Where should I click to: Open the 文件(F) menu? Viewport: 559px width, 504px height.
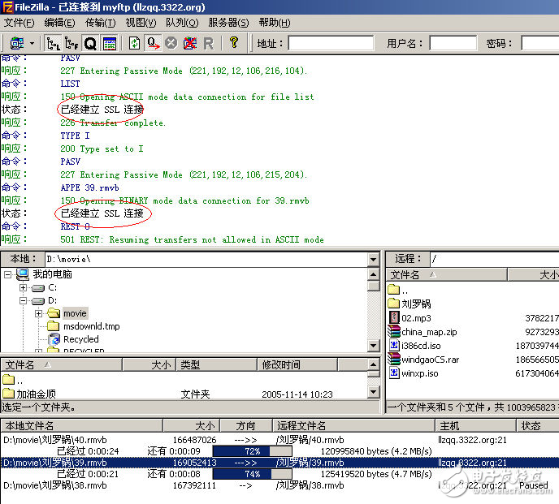[x=19, y=23]
